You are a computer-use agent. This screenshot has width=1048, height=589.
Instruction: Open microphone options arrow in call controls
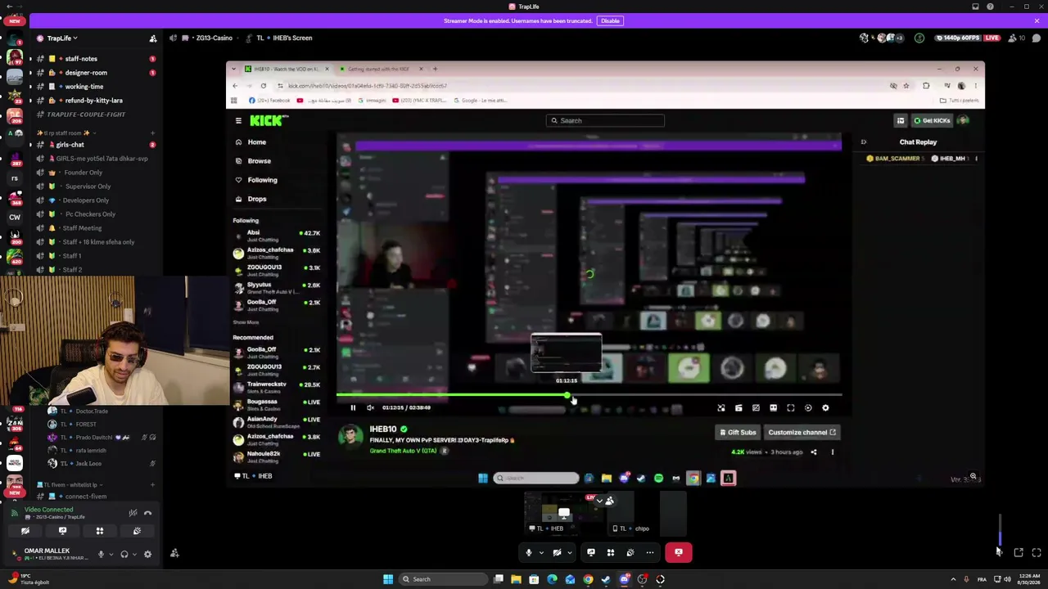pos(541,552)
